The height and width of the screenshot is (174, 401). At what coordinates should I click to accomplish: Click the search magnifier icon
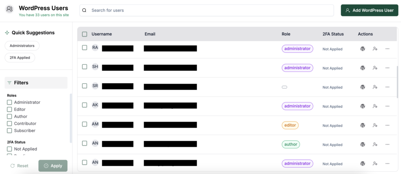point(85,11)
